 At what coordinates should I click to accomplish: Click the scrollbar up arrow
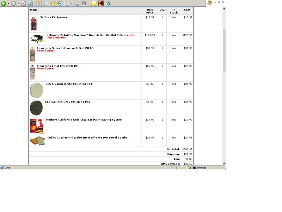(x=224, y=8)
